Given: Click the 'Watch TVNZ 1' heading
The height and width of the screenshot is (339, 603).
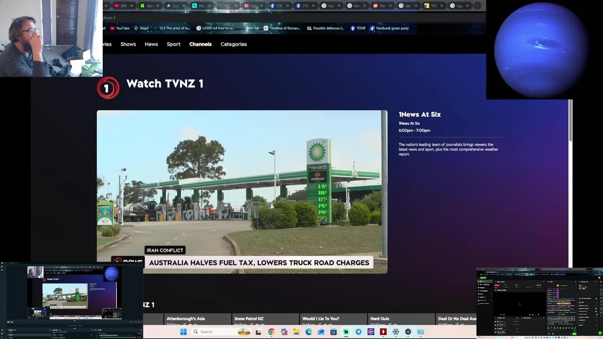Looking at the screenshot, I should coord(165,84).
